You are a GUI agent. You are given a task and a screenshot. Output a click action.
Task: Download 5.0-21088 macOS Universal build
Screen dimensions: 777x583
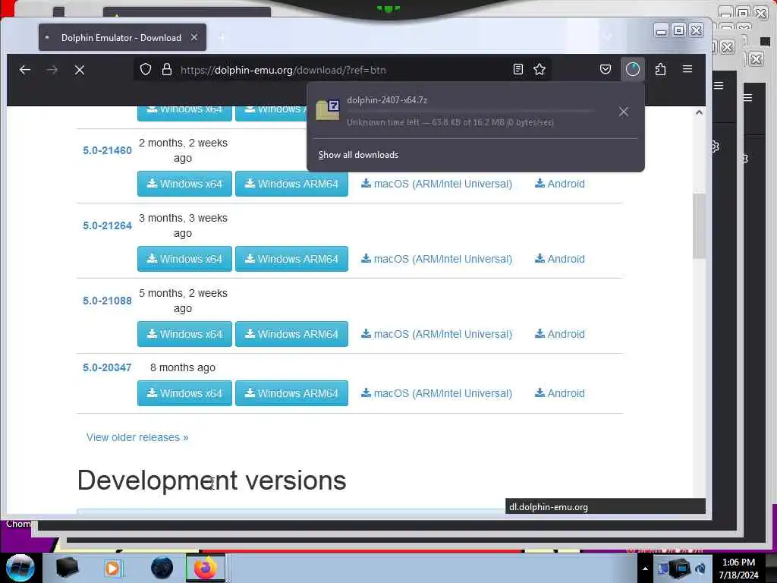(436, 334)
